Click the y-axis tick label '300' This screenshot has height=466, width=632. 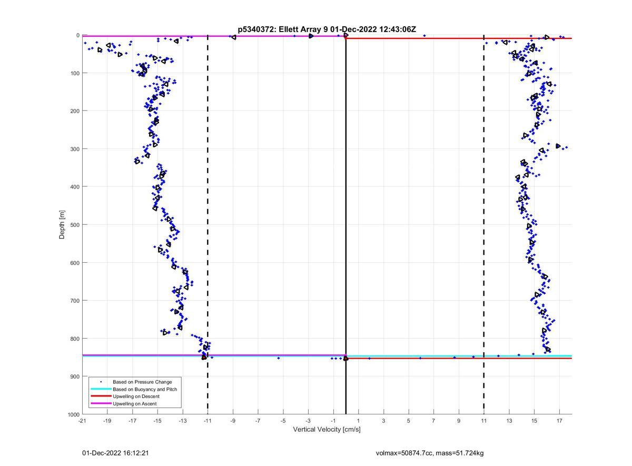(75, 149)
